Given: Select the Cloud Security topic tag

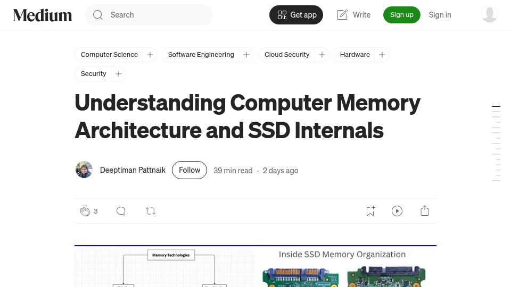Looking at the screenshot, I should tap(287, 55).
